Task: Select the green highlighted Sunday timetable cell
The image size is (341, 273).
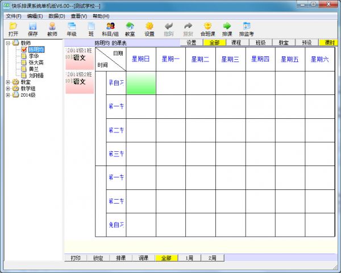Action: coord(140,83)
